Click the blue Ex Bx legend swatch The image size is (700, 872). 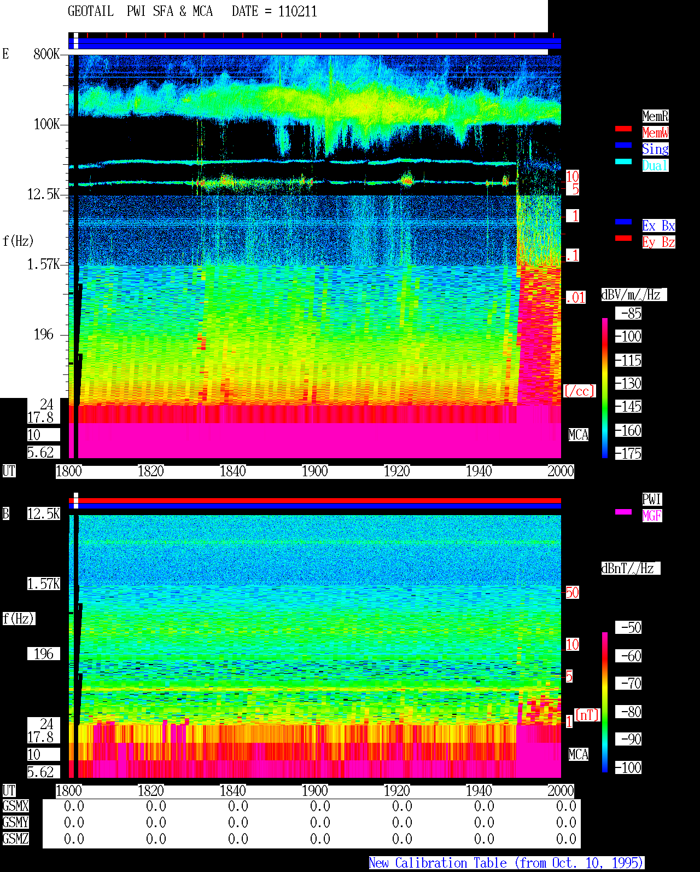coord(623,222)
